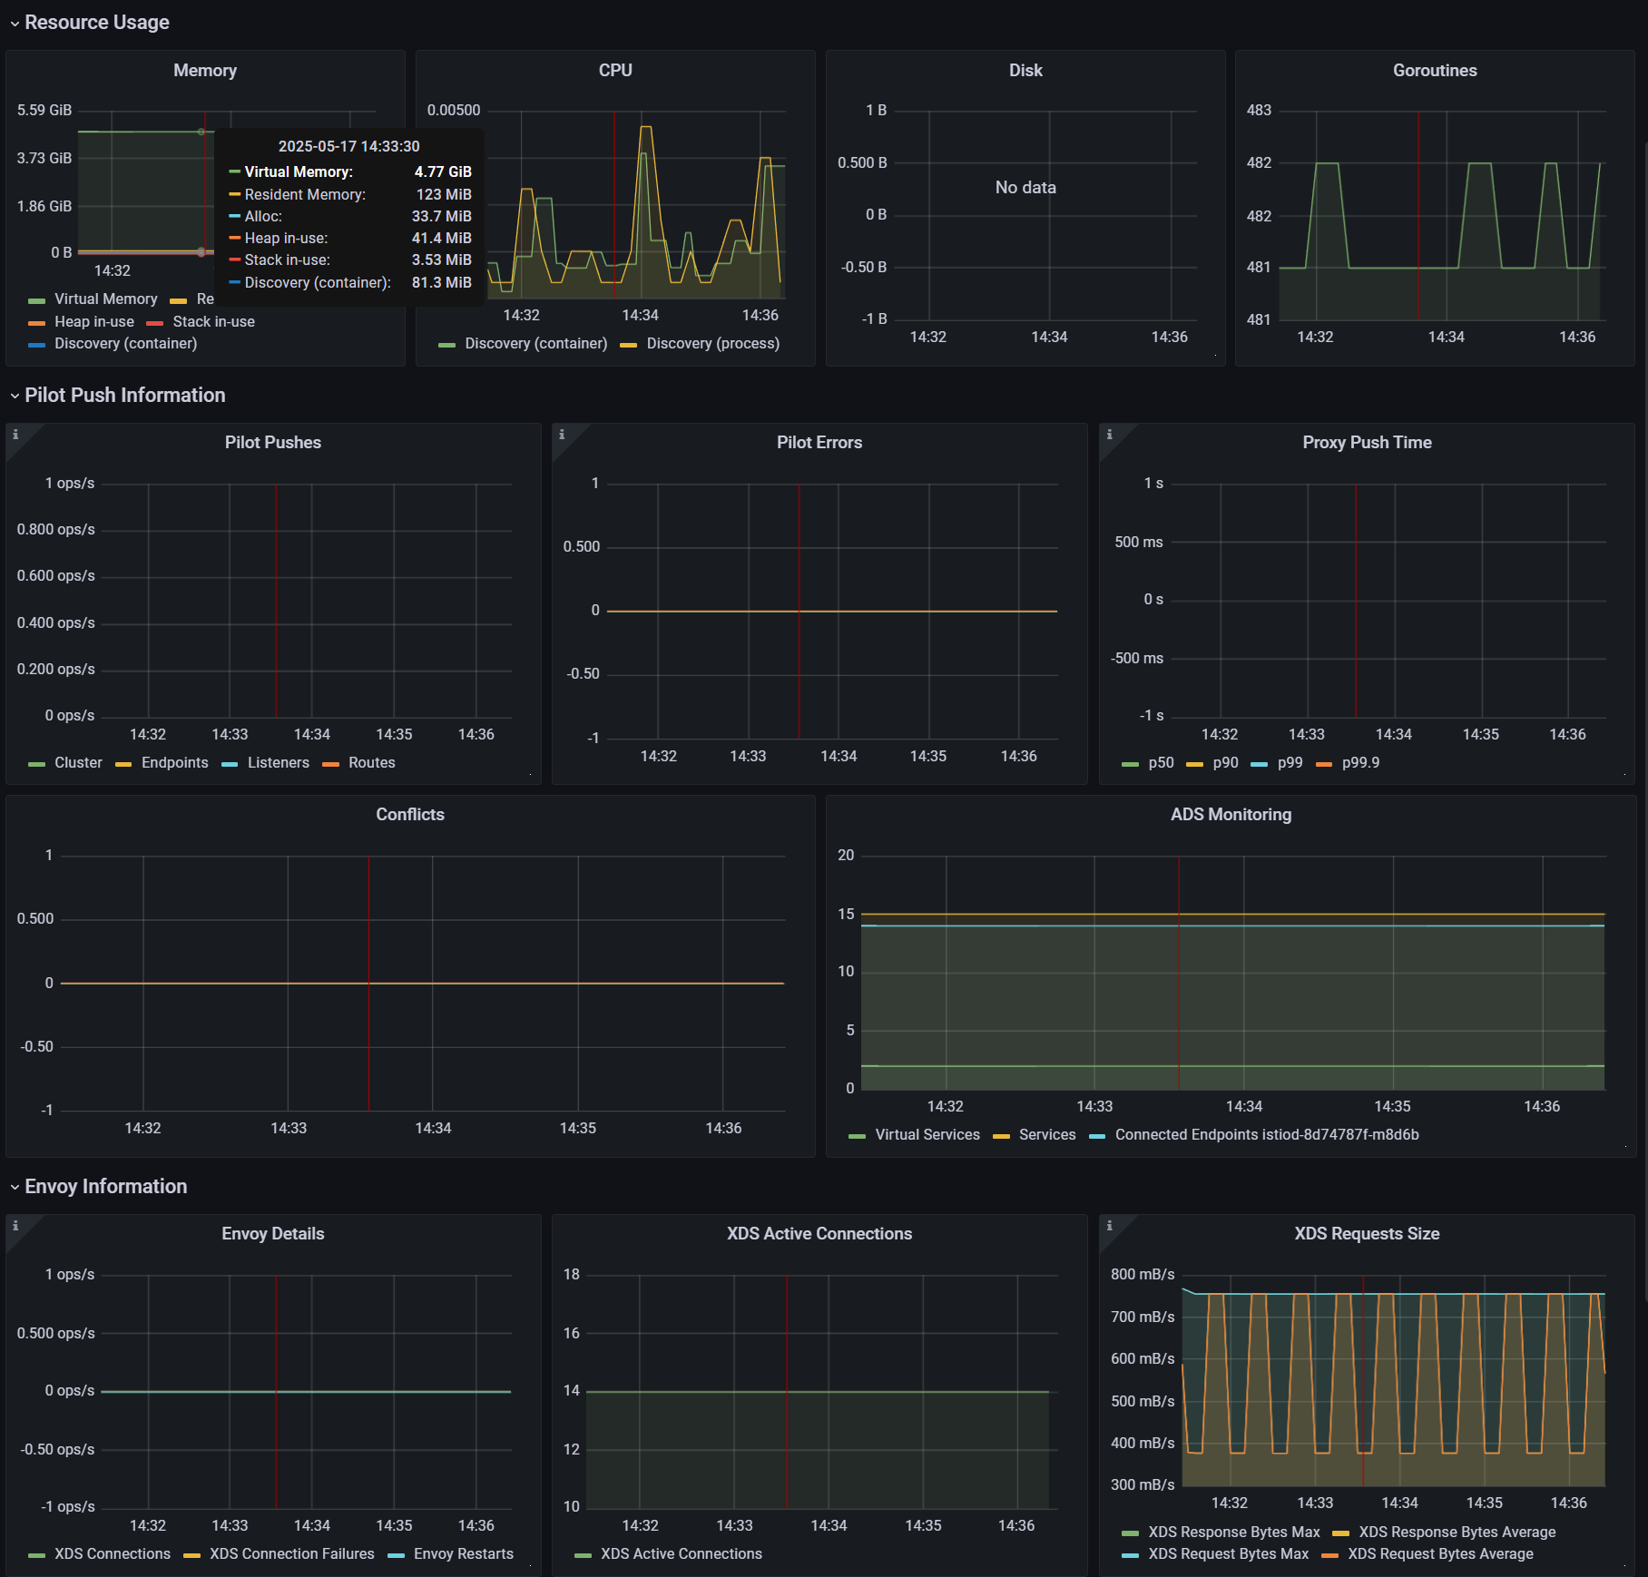Open the Envoy Details panel info icon

(15, 1226)
